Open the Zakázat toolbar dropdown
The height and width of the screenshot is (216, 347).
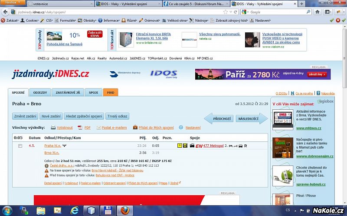(x=10, y=20)
